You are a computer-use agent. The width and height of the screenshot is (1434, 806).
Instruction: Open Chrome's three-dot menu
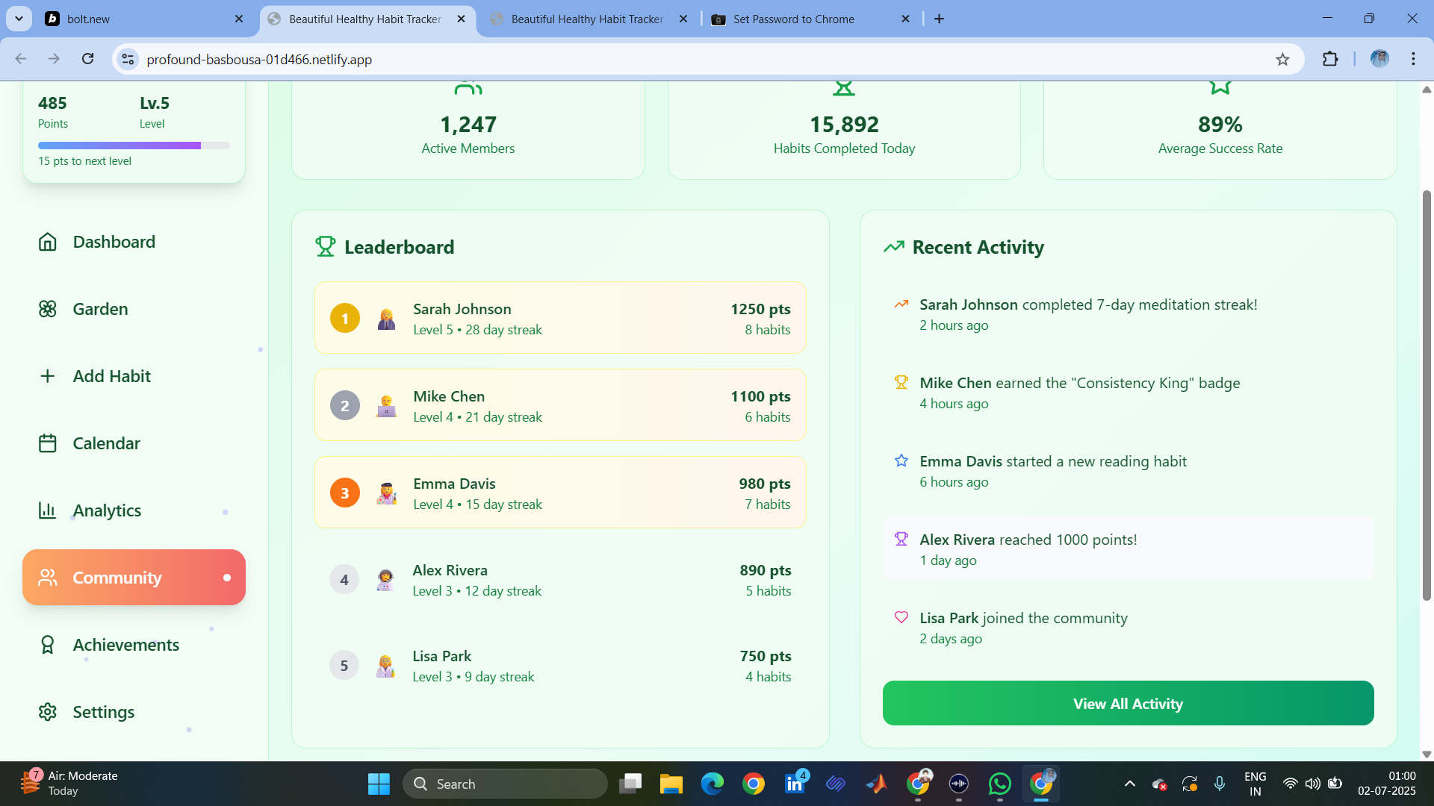coord(1413,60)
